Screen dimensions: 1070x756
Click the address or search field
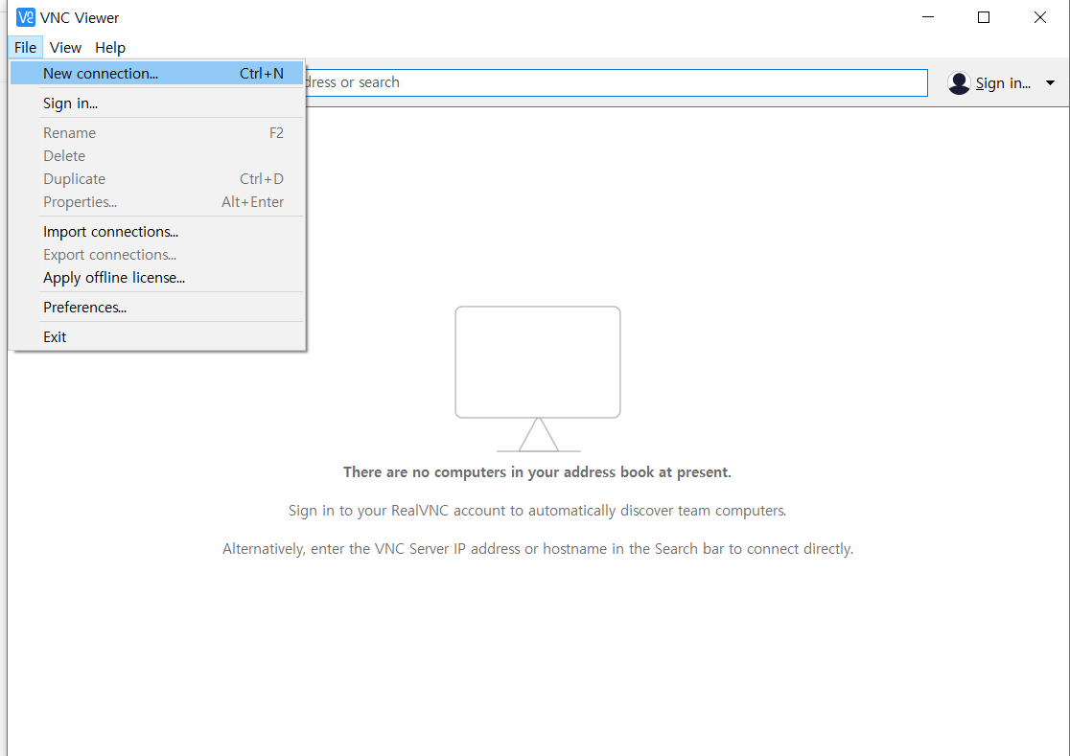pyautogui.click(x=616, y=82)
